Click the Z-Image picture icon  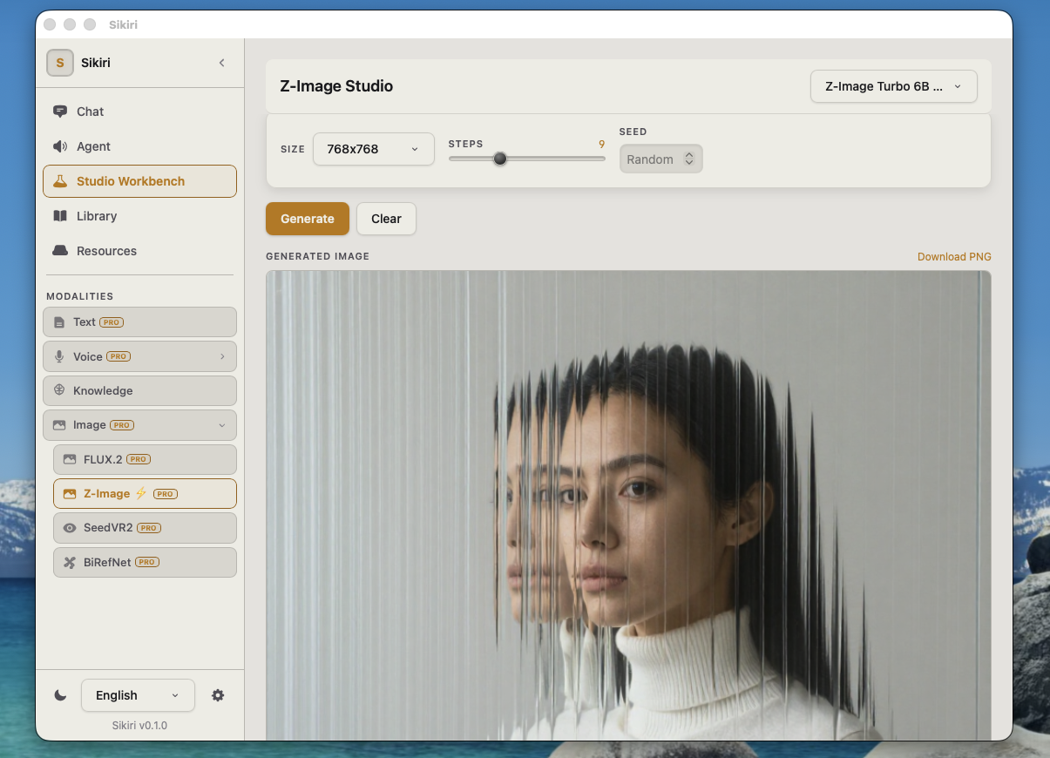(x=70, y=494)
